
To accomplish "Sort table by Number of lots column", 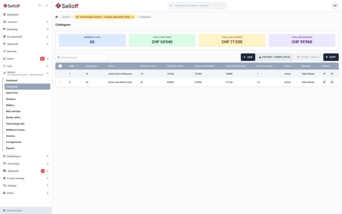I will tap(150, 66).
